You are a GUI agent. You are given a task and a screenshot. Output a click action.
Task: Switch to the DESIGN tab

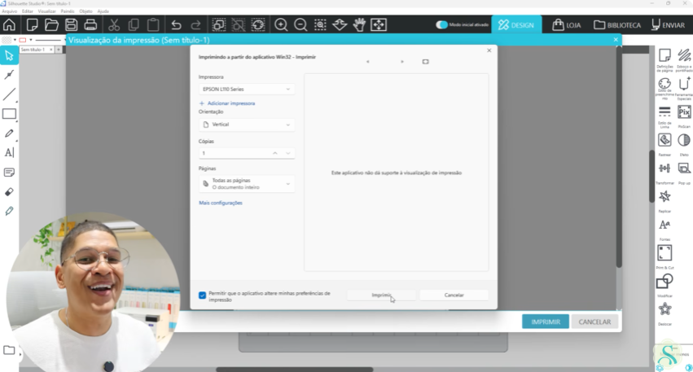[516, 25]
